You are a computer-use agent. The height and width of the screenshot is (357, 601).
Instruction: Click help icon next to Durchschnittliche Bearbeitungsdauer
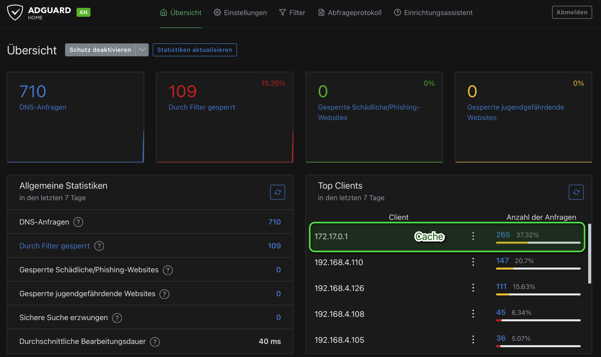(x=155, y=342)
